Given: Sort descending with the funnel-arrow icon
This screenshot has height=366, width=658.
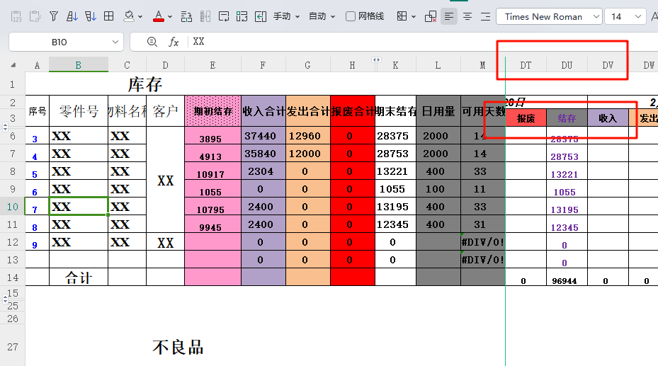Looking at the screenshot, I should 91,17.
